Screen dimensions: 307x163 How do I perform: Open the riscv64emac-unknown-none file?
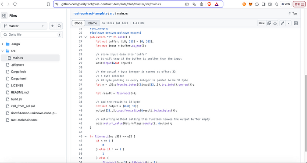34,113
